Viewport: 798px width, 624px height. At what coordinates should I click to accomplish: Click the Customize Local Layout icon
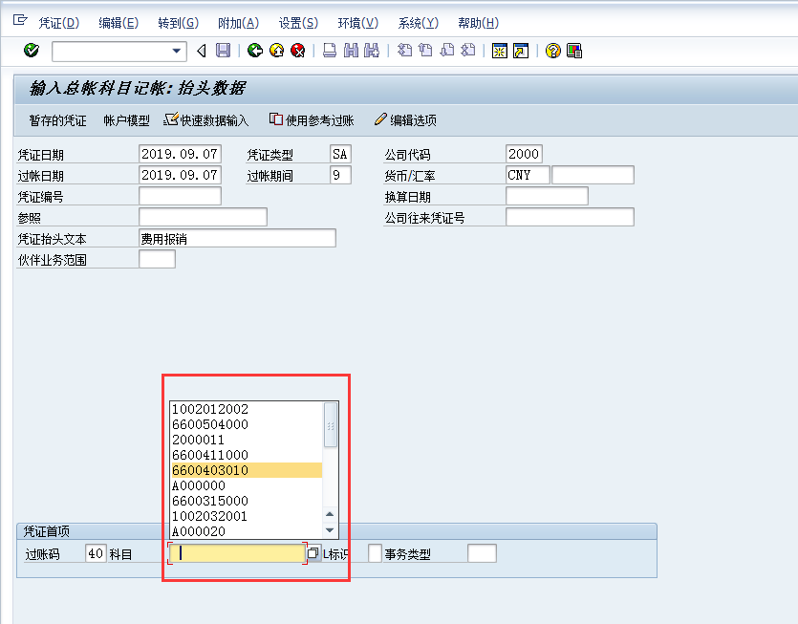click(x=574, y=51)
